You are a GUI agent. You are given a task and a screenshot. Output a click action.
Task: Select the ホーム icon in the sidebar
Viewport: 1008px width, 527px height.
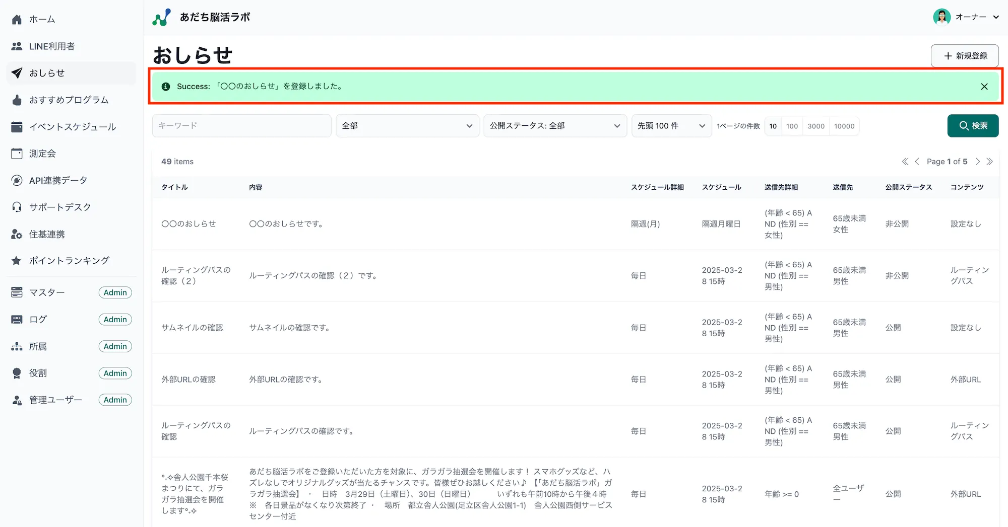click(x=17, y=19)
